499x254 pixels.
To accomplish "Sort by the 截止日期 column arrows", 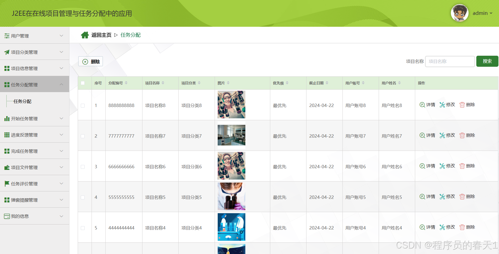I will 327,83.
